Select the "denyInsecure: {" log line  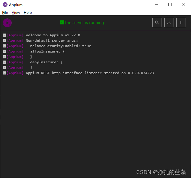47,62
